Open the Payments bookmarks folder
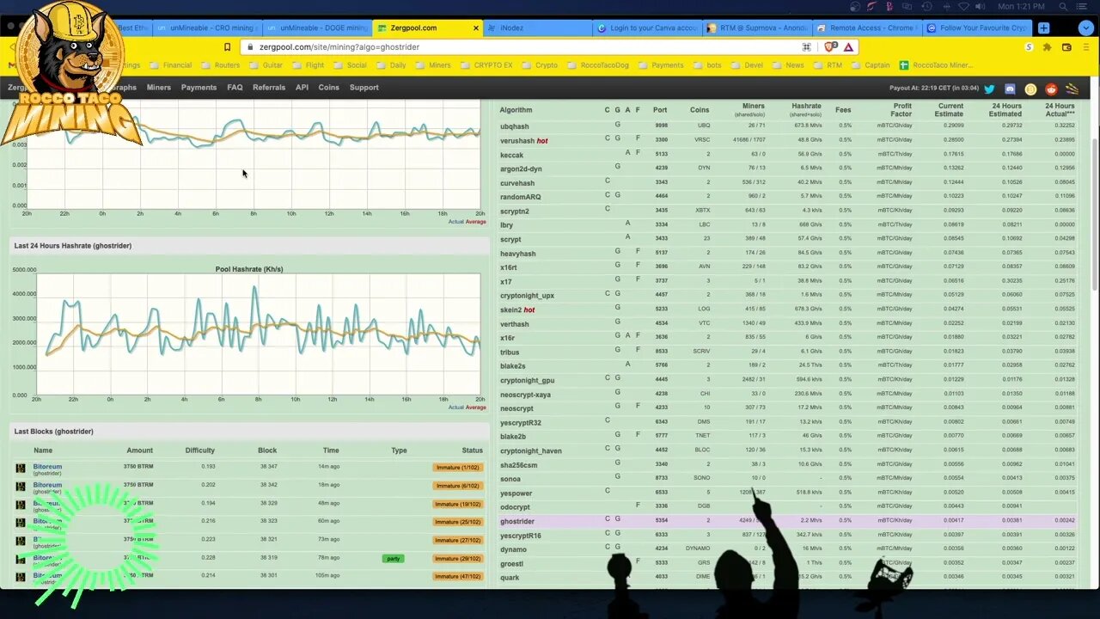The image size is (1100, 619). coord(660,65)
